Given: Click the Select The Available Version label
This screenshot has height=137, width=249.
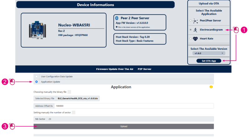Looking at the screenshot, I should tap(209, 49).
